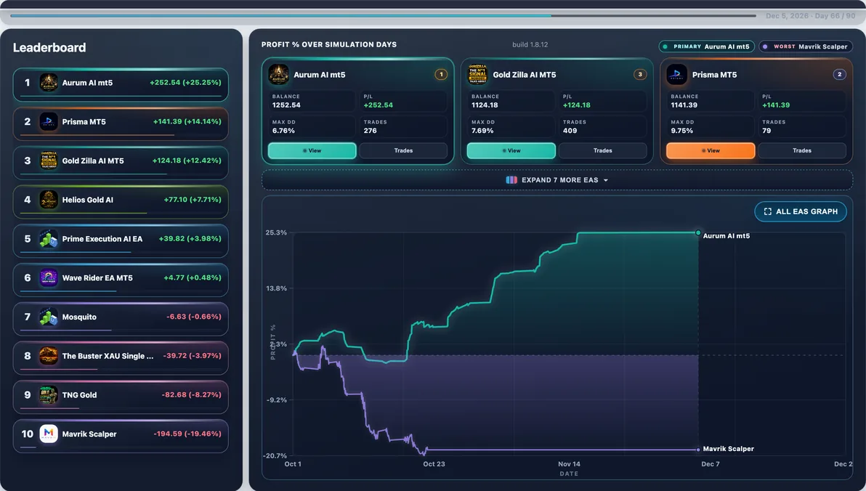Open Trades for Aurum AI mt5 card
This screenshot has height=491, width=866.
coord(403,151)
